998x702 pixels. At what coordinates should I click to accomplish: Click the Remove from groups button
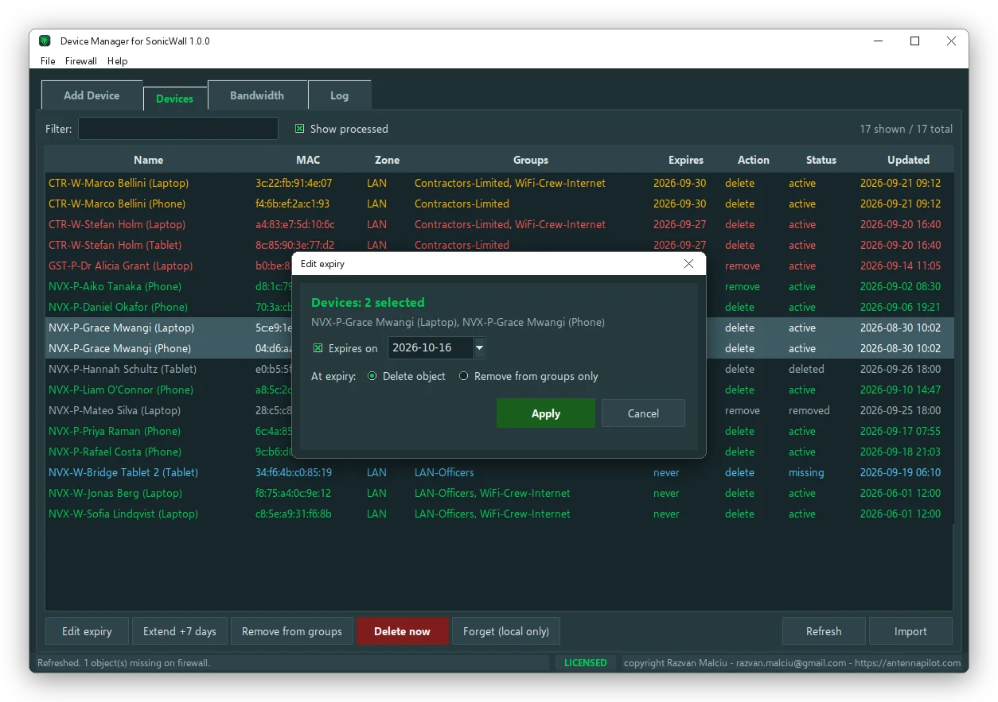coord(292,631)
